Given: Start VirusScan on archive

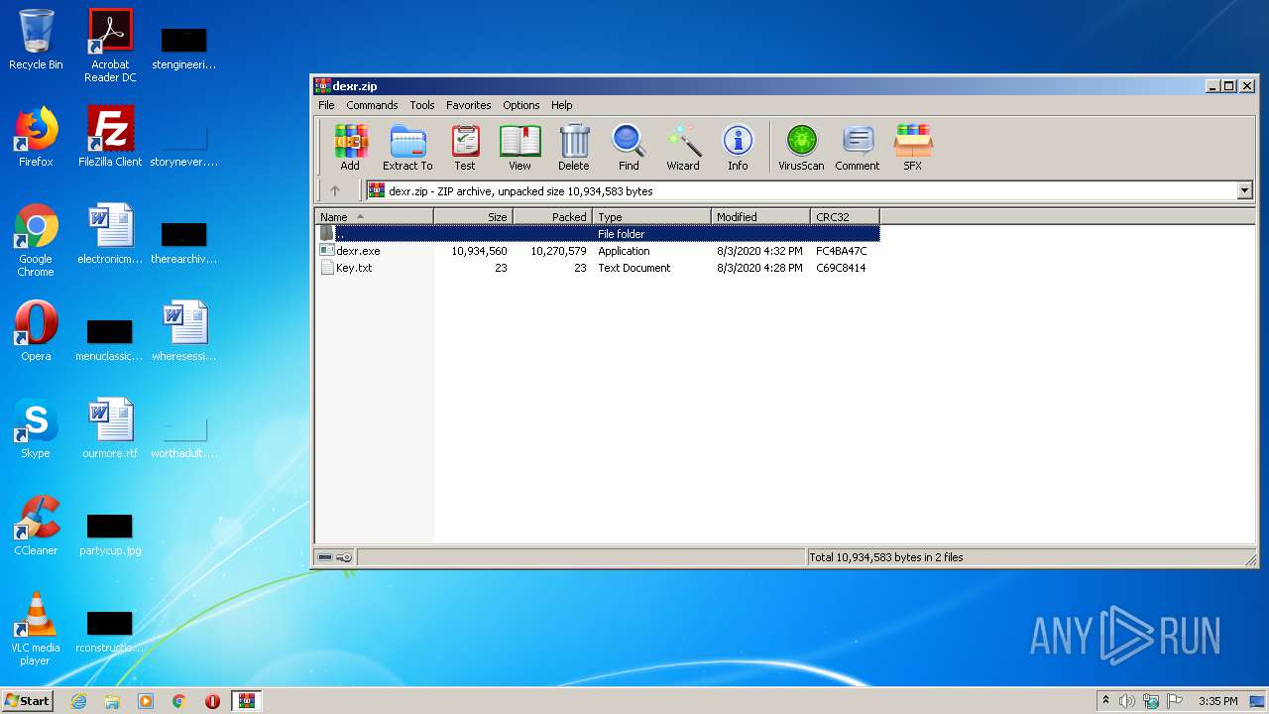Looking at the screenshot, I should (801, 147).
